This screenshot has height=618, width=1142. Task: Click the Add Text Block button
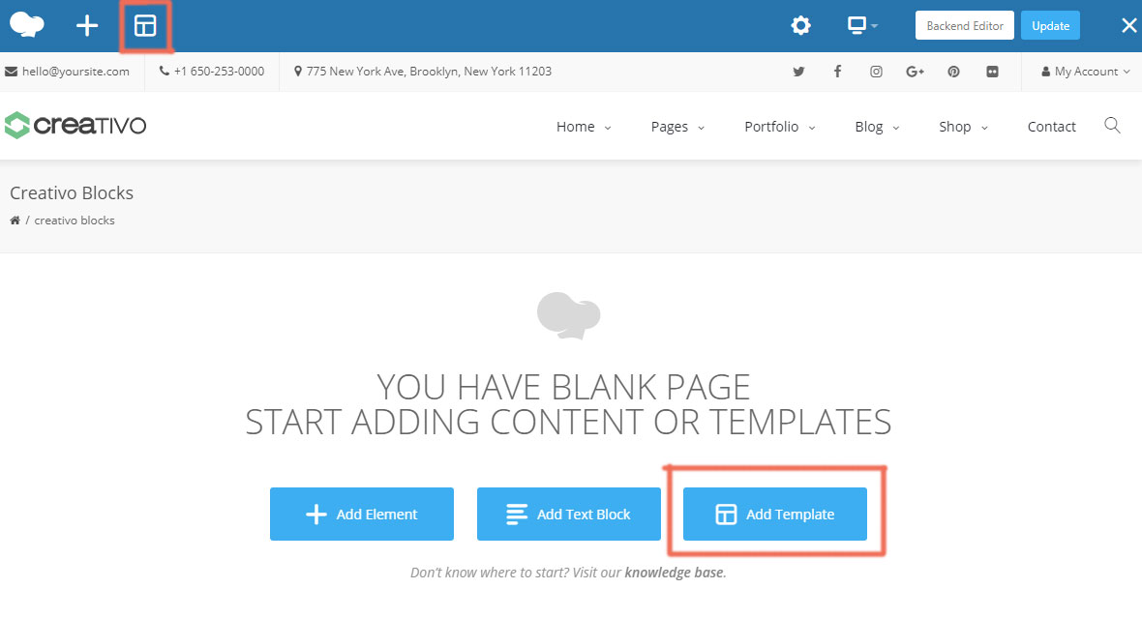[x=569, y=514]
